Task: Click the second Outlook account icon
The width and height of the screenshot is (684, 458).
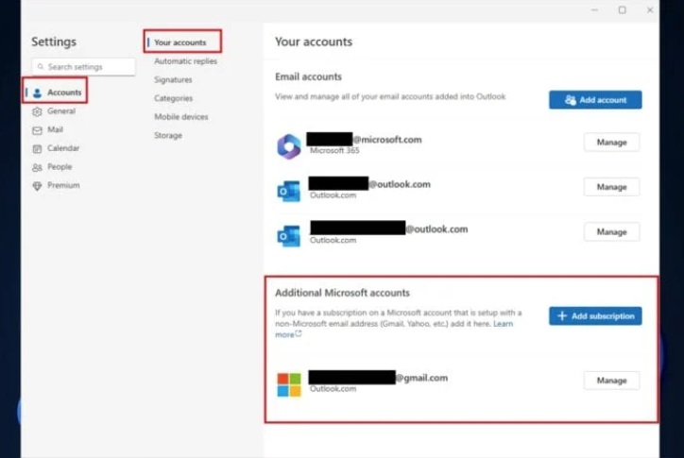Action: pos(289,236)
